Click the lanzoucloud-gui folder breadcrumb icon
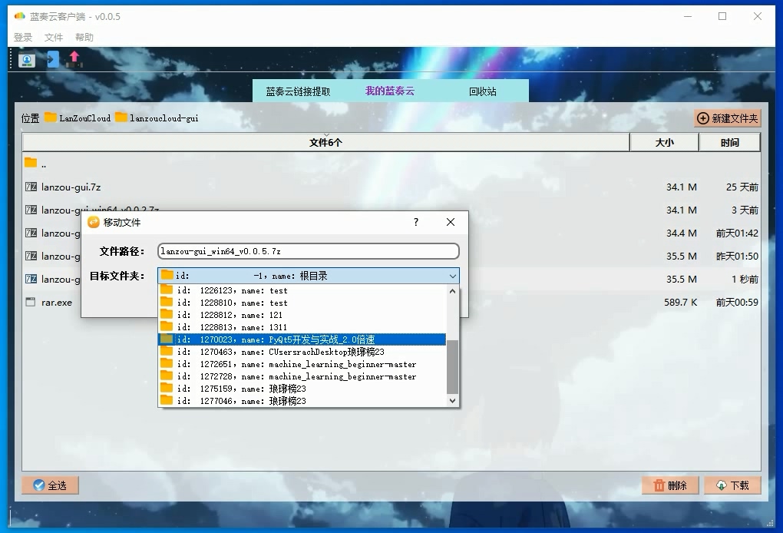783x533 pixels. [x=121, y=118]
